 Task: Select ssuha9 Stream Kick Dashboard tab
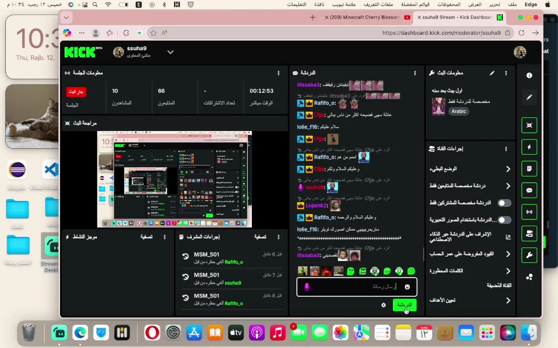pyautogui.click(x=460, y=17)
